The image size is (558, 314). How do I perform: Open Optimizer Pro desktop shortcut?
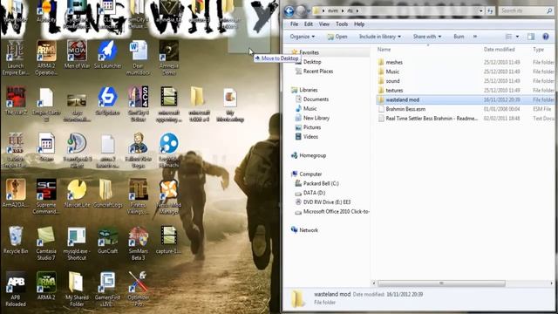point(138,289)
